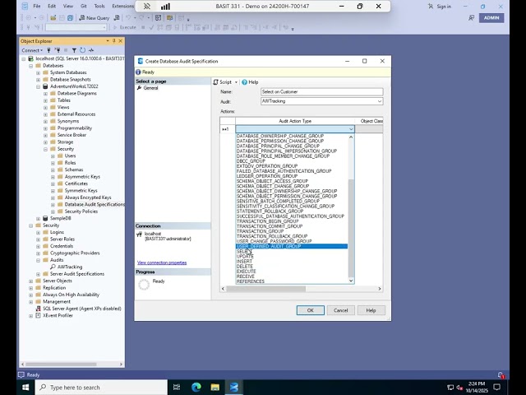Choose UPDATE from the action list
Screen dimensions: 526x395
[x=292, y=256]
